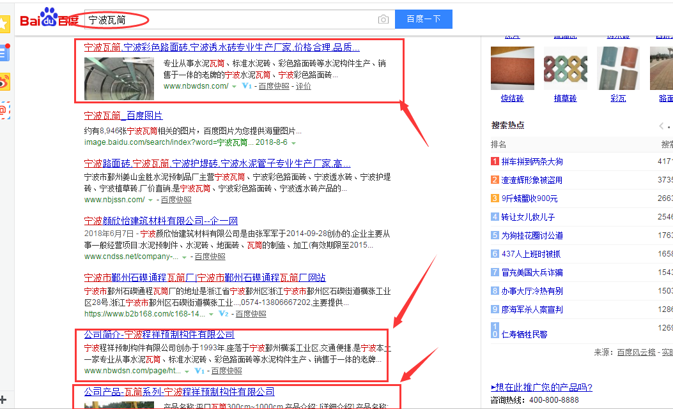
Task: Click previous arrow in 搜索热点 panel
Action: click(661, 126)
